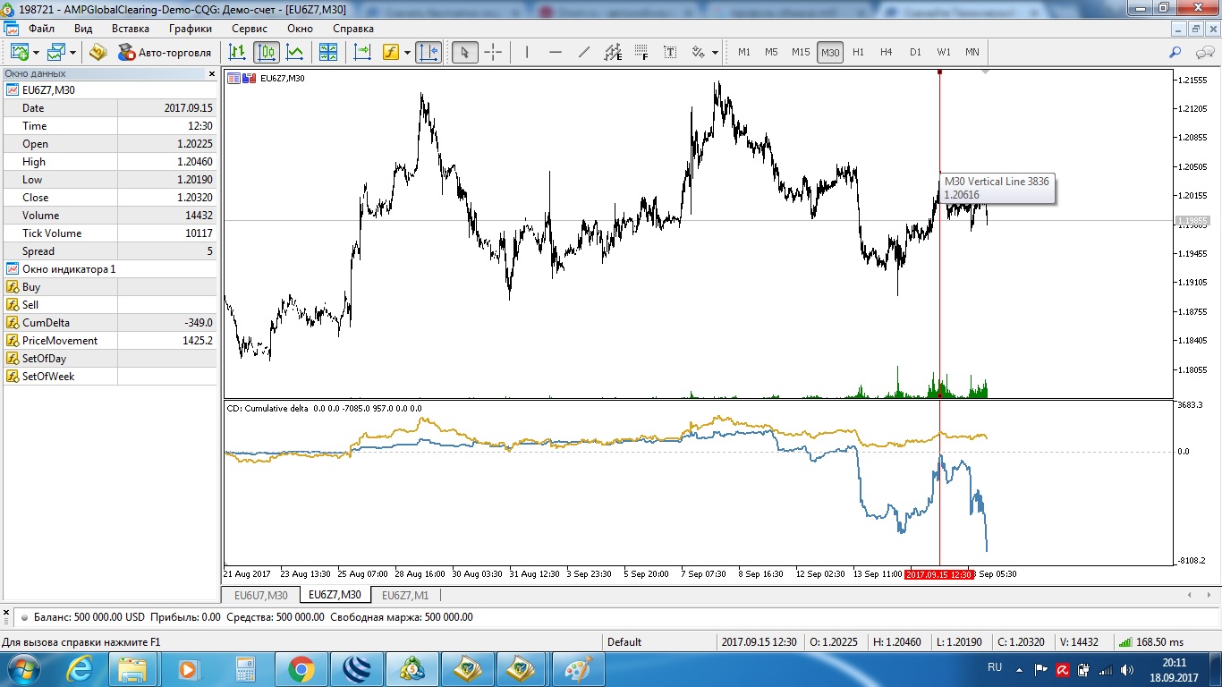Open the profiles toolbar icon
The image size is (1222, 687).
(57, 52)
